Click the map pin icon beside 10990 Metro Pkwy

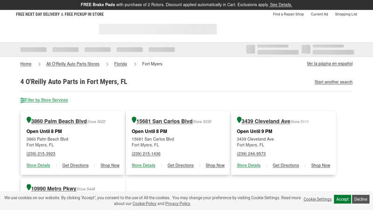pos(28,188)
